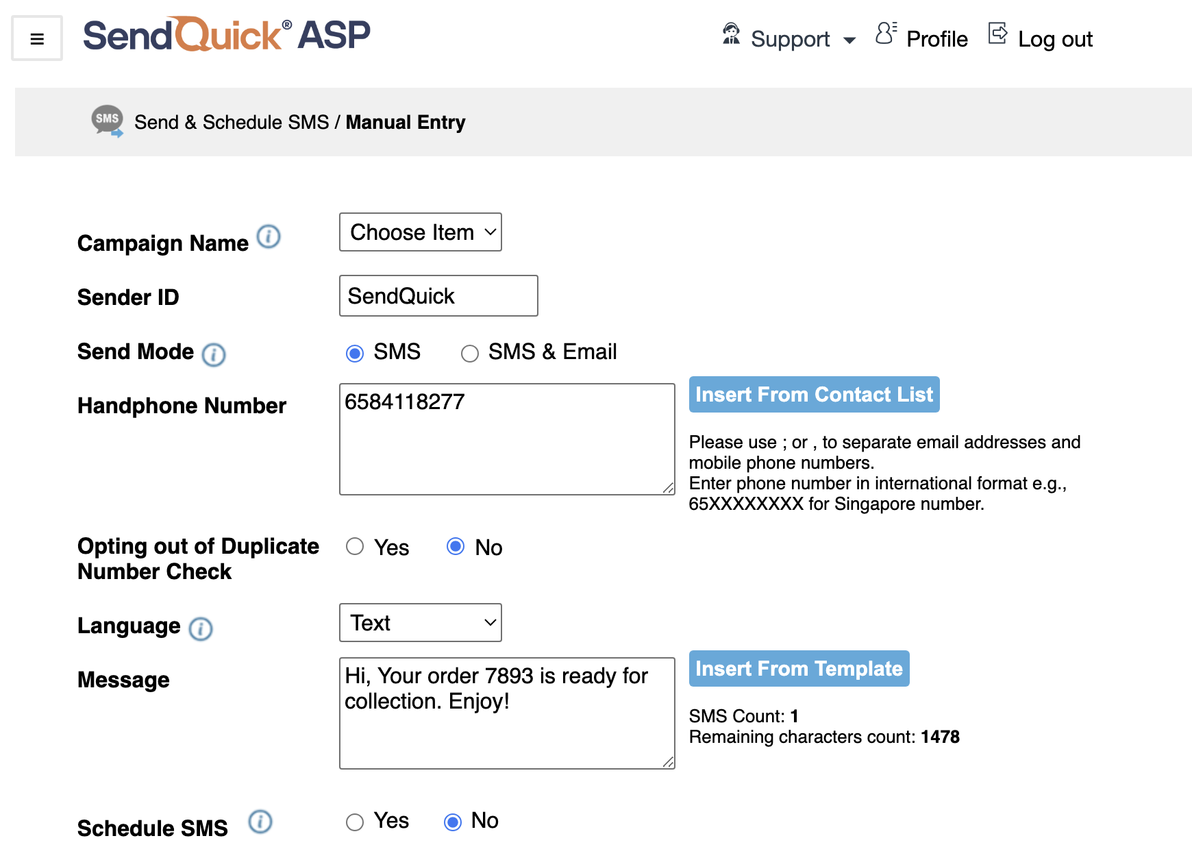Click the Send Mode info icon
The width and height of the screenshot is (1192, 847).
214,354
